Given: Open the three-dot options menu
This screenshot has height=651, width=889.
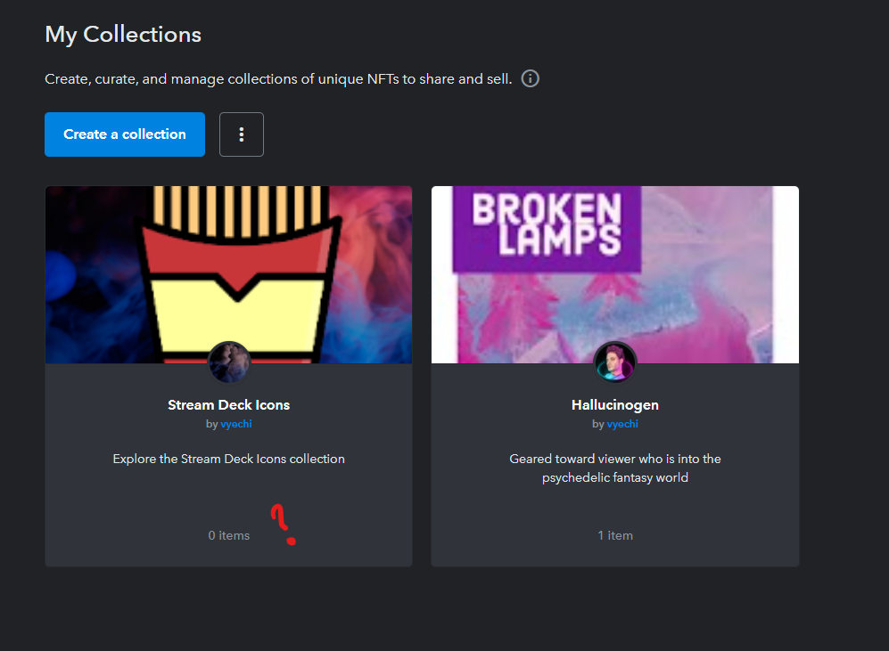Looking at the screenshot, I should pos(241,134).
